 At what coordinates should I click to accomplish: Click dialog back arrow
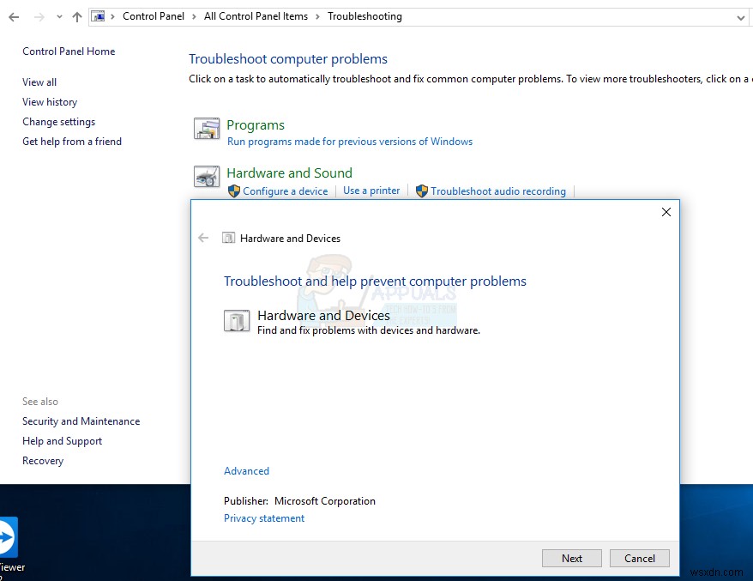point(203,238)
